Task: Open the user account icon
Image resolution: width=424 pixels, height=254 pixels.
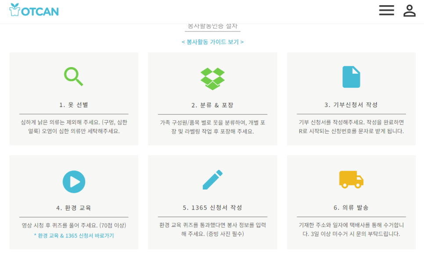Action: click(409, 11)
